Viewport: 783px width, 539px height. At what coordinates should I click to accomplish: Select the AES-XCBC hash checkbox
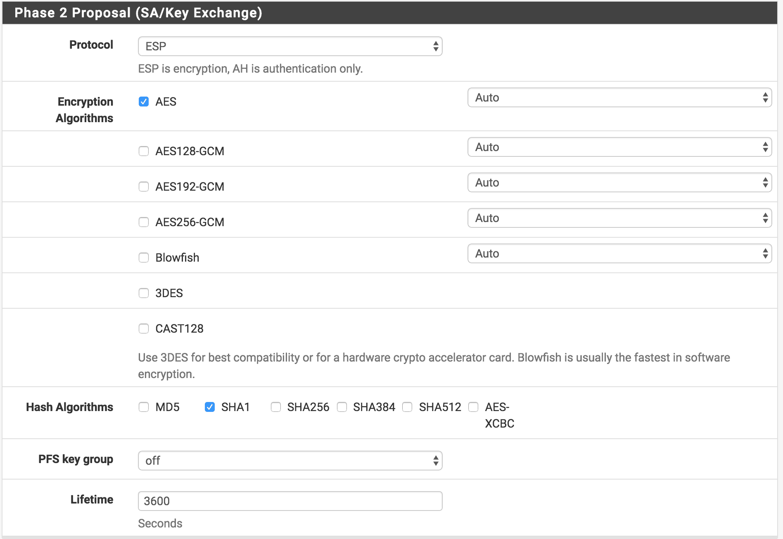[473, 407]
